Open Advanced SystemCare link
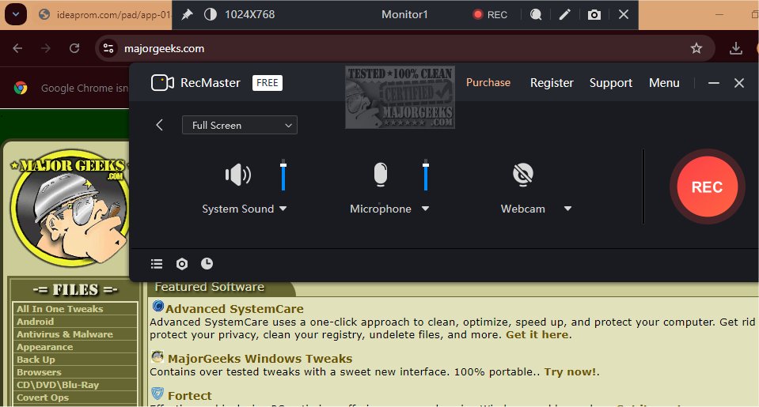This screenshot has width=759, height=407. pyautogui.click(x=235, y=309)
